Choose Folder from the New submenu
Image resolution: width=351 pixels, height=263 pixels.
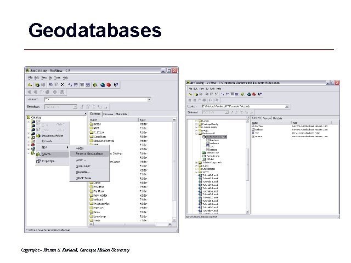tap(89, 148)
